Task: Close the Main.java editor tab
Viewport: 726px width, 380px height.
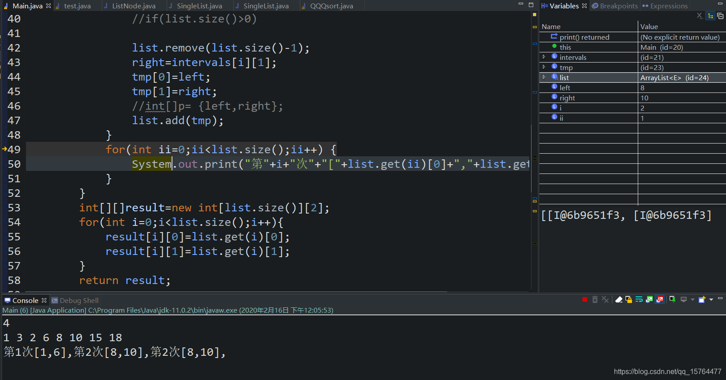Action: point(49,6)
